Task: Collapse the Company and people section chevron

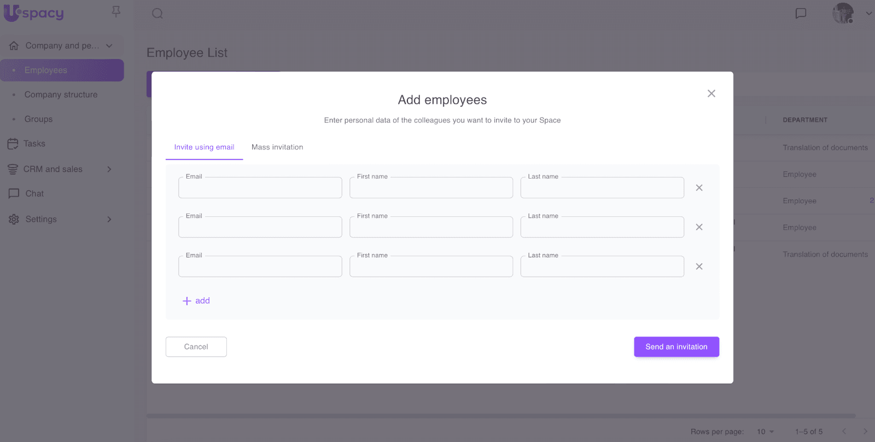Action: tap(109, 46)
